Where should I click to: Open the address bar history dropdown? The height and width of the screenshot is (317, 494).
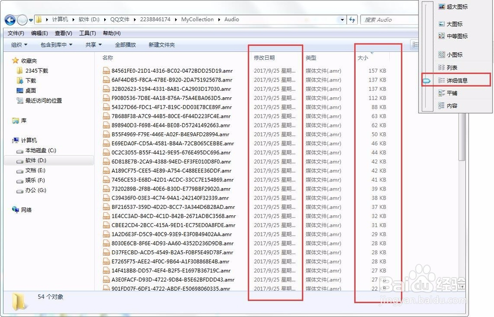[342, 20]
